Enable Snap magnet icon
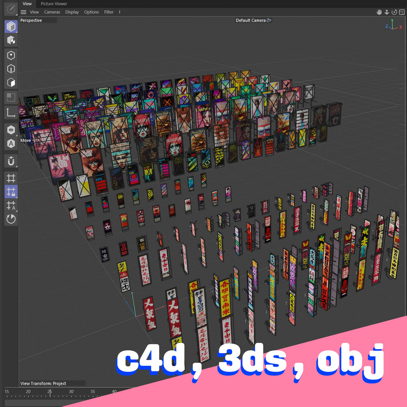407x407 pixels. (x=11, y=161)
